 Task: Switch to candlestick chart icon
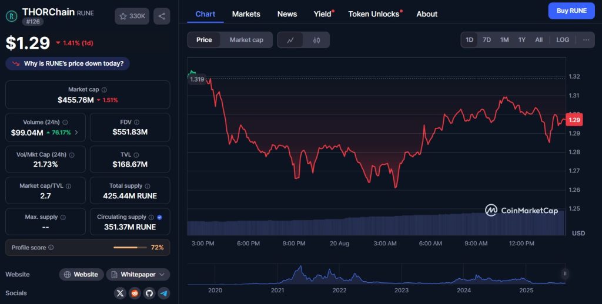coord(316,40)
